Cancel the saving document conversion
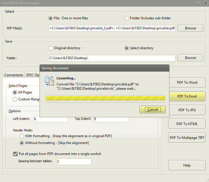The image size is (209, 182). [x=152, y=109]
